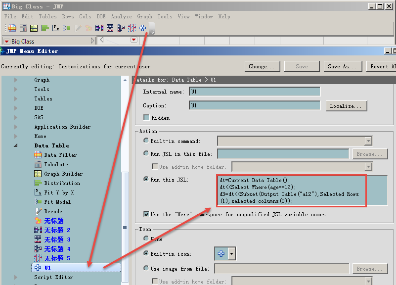Select Fit Model item in menu tree
The width and height of the screenshot is (396, 285).
[52, 202]
